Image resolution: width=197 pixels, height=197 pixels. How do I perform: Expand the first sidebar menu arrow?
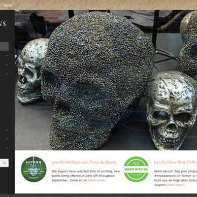tap(7, 56)
